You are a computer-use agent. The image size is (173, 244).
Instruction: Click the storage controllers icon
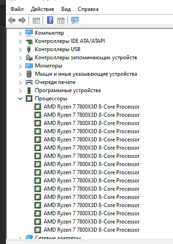(29, 57)
